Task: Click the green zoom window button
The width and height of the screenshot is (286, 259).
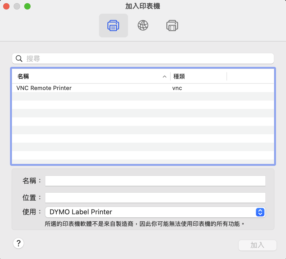Action: point(27,6)
